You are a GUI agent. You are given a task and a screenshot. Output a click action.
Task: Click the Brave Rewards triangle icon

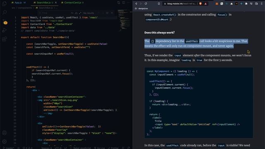click(x=205, y=4)
